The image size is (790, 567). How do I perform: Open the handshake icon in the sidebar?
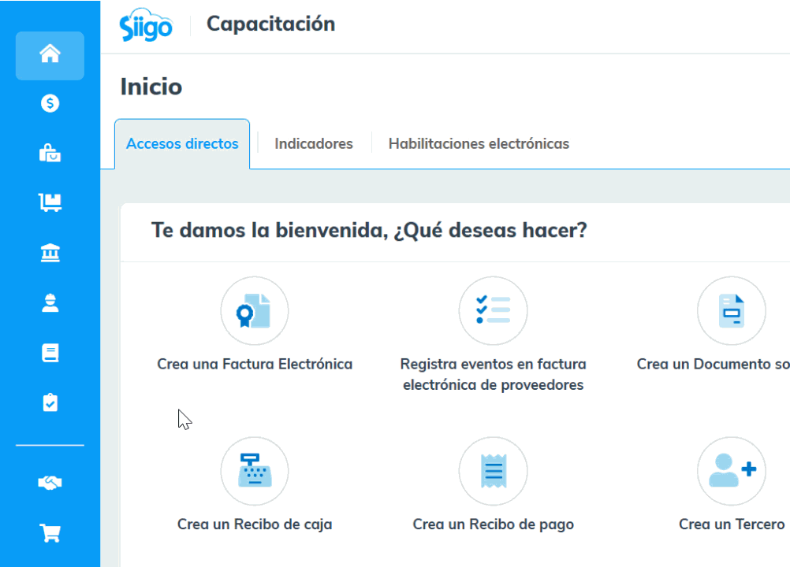50,483
